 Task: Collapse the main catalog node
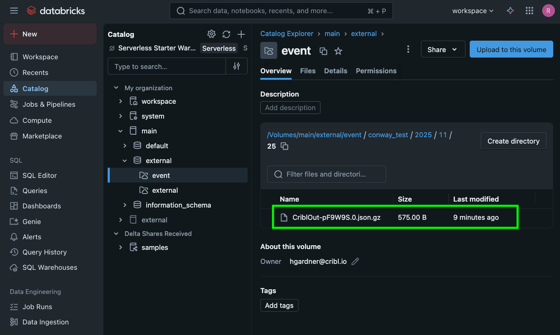[121, 131]
